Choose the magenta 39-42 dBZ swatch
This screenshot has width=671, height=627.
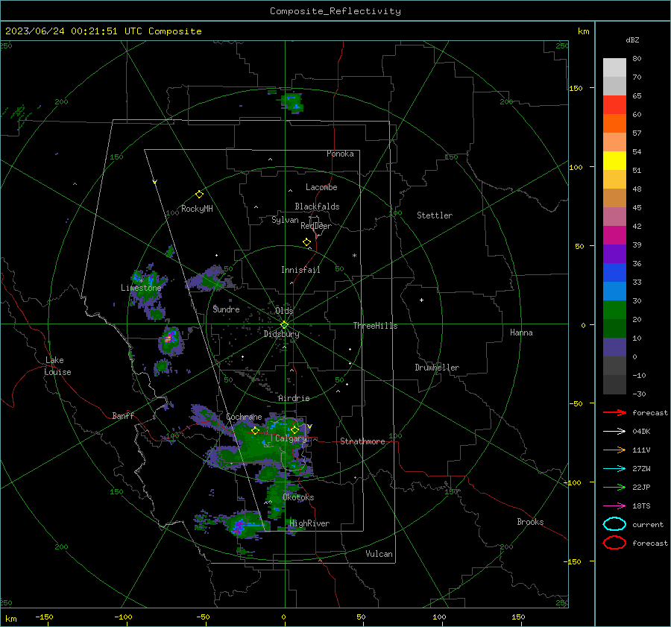(x=614, y=235)
